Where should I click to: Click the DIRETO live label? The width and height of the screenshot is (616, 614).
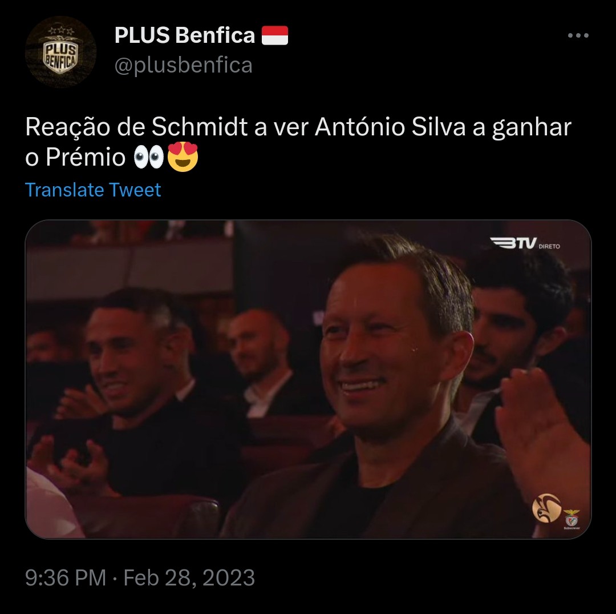point(549,247)
